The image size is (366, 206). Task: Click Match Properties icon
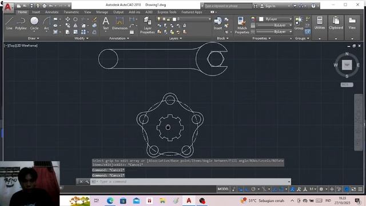pos(242,25)
